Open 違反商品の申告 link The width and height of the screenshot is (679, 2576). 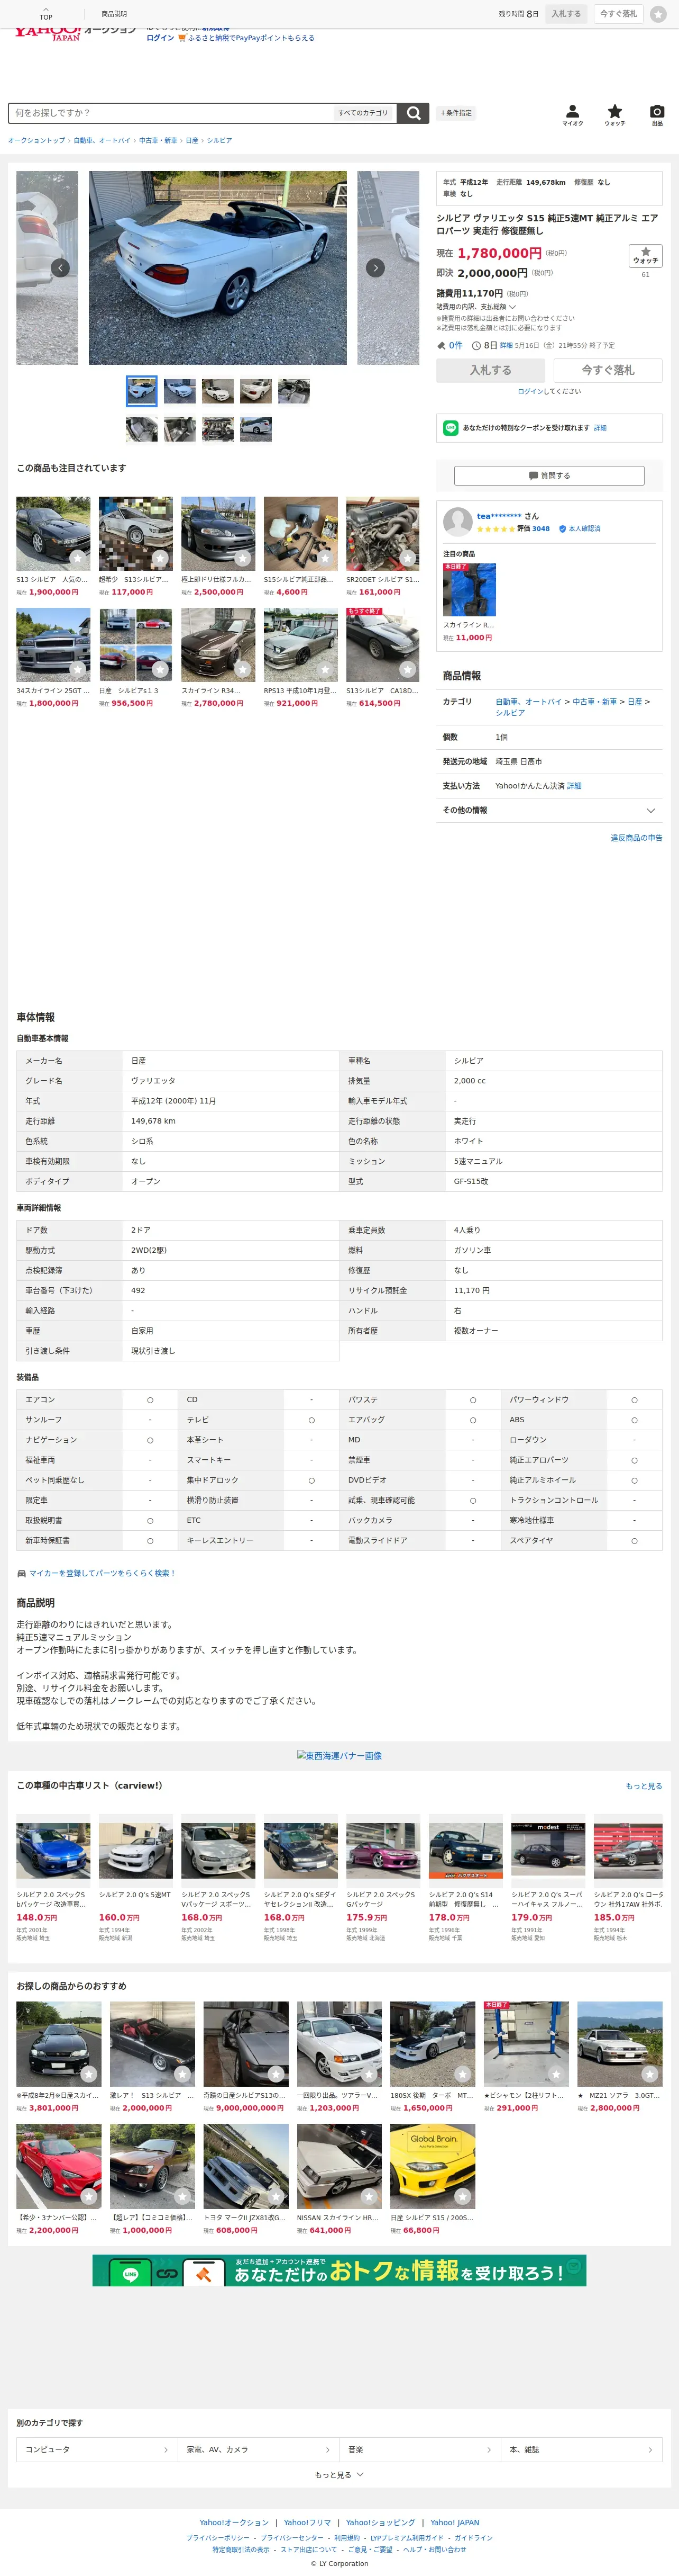tap(636, 838)
